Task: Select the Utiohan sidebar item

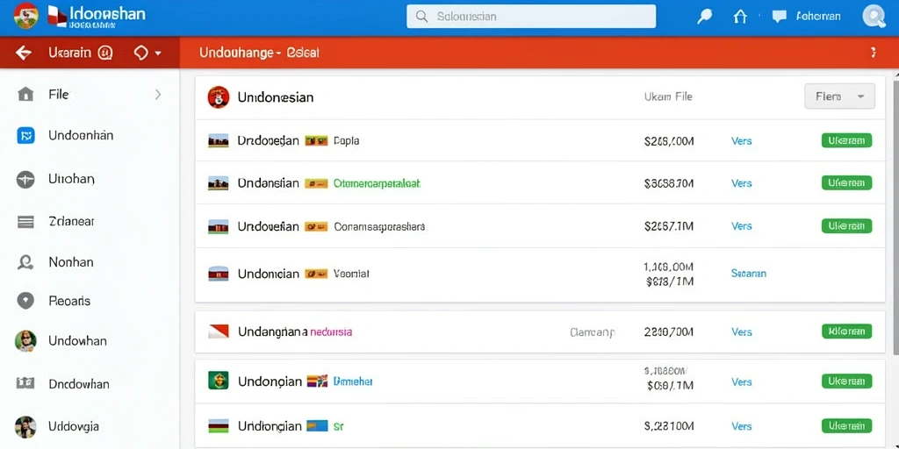Action: click(71, 179)
